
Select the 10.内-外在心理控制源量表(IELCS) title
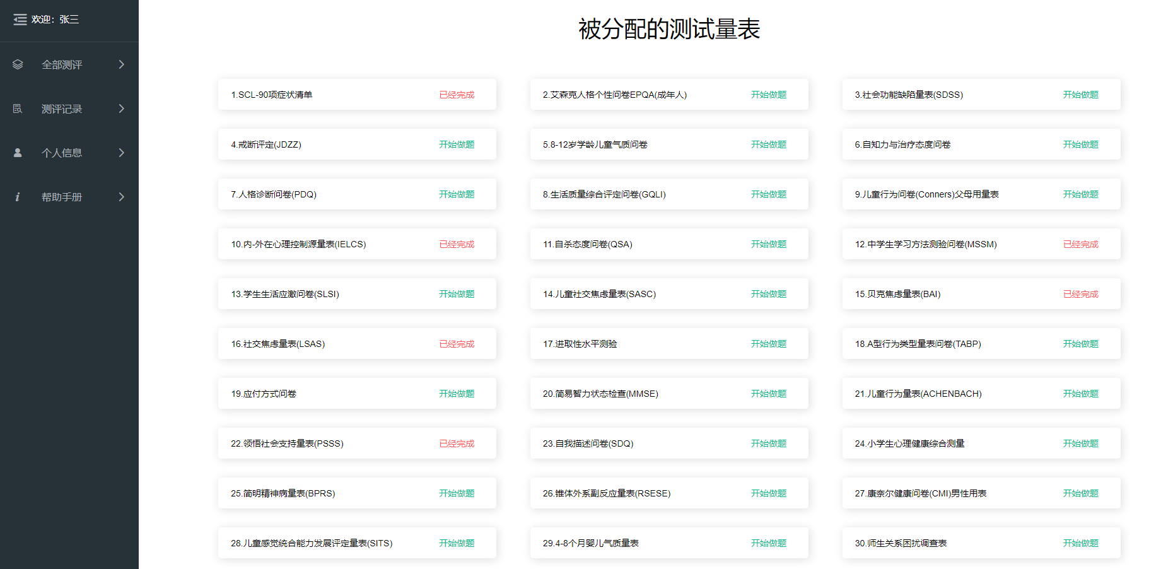point(298,244)
